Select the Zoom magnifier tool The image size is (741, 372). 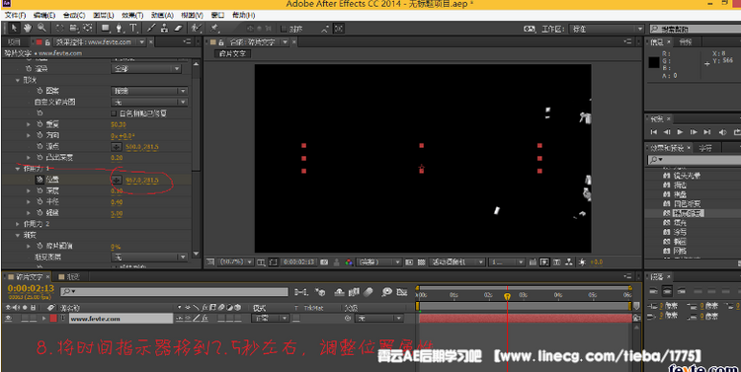pos(42,29)
